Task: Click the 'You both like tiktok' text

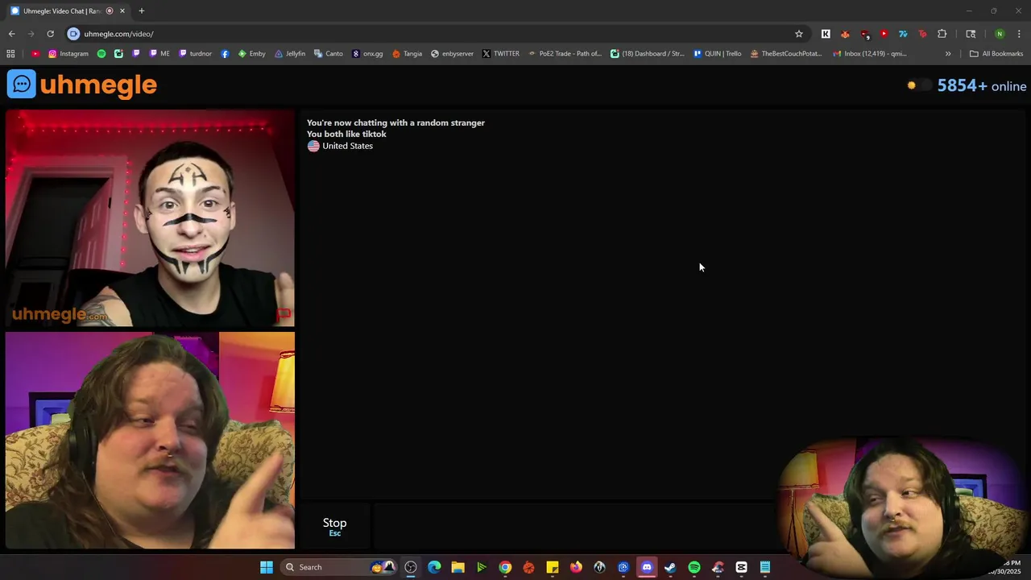Action: pos(346,134)
